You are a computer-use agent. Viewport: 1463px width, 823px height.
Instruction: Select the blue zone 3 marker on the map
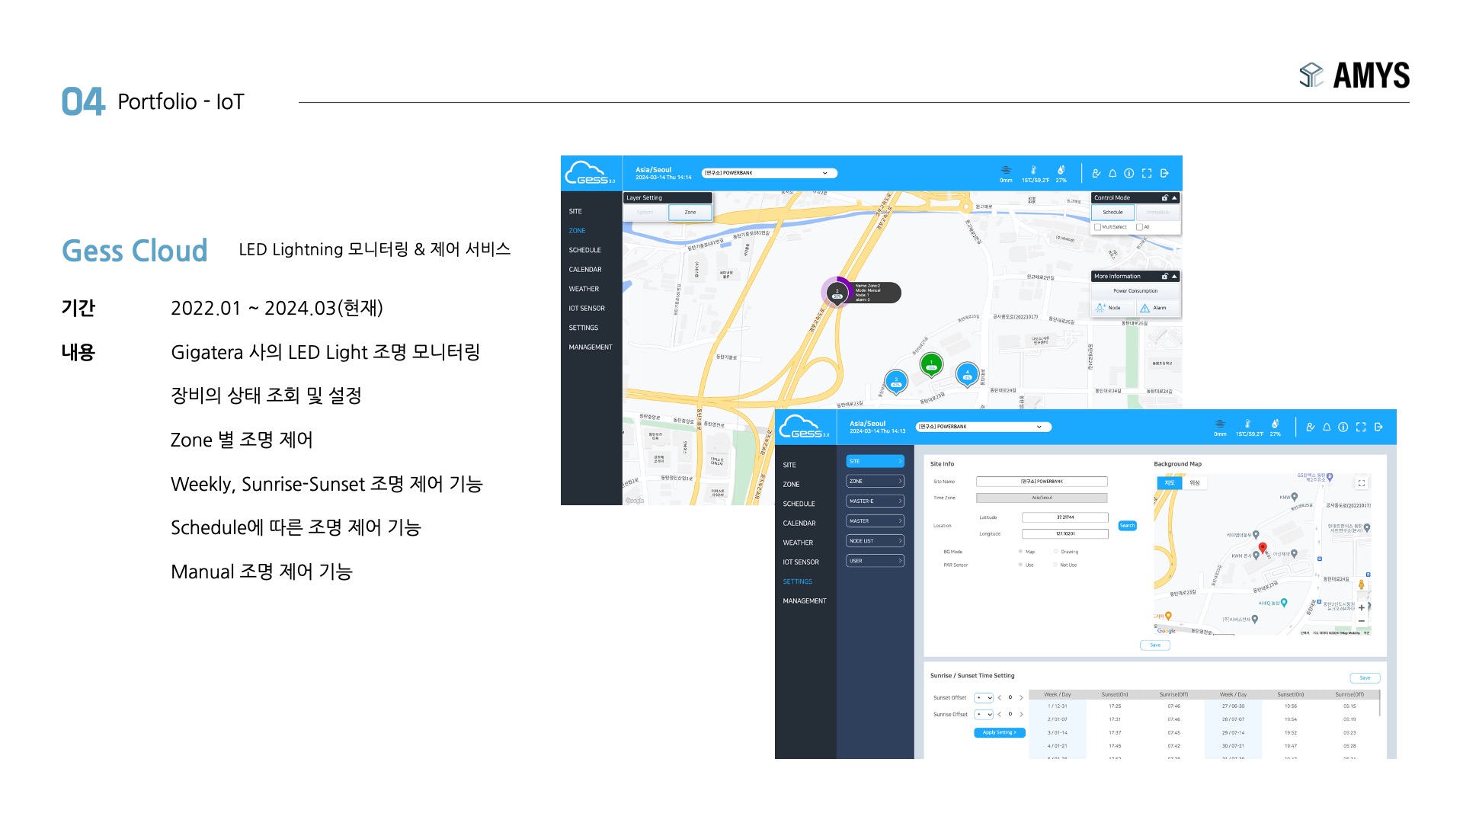[x=896, y=383]
